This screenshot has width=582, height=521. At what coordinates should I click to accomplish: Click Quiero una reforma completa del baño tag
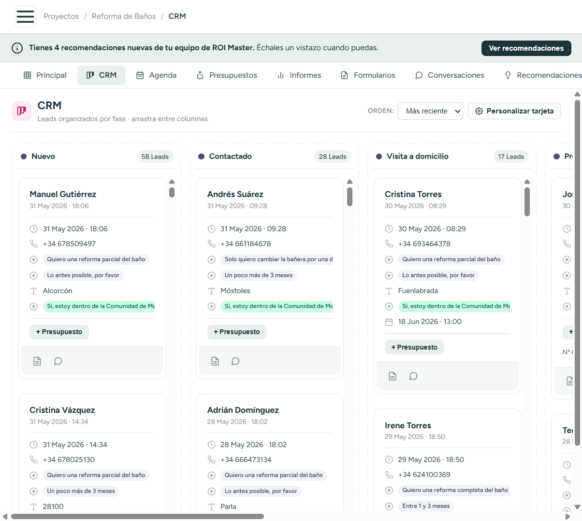pos(454,490)
